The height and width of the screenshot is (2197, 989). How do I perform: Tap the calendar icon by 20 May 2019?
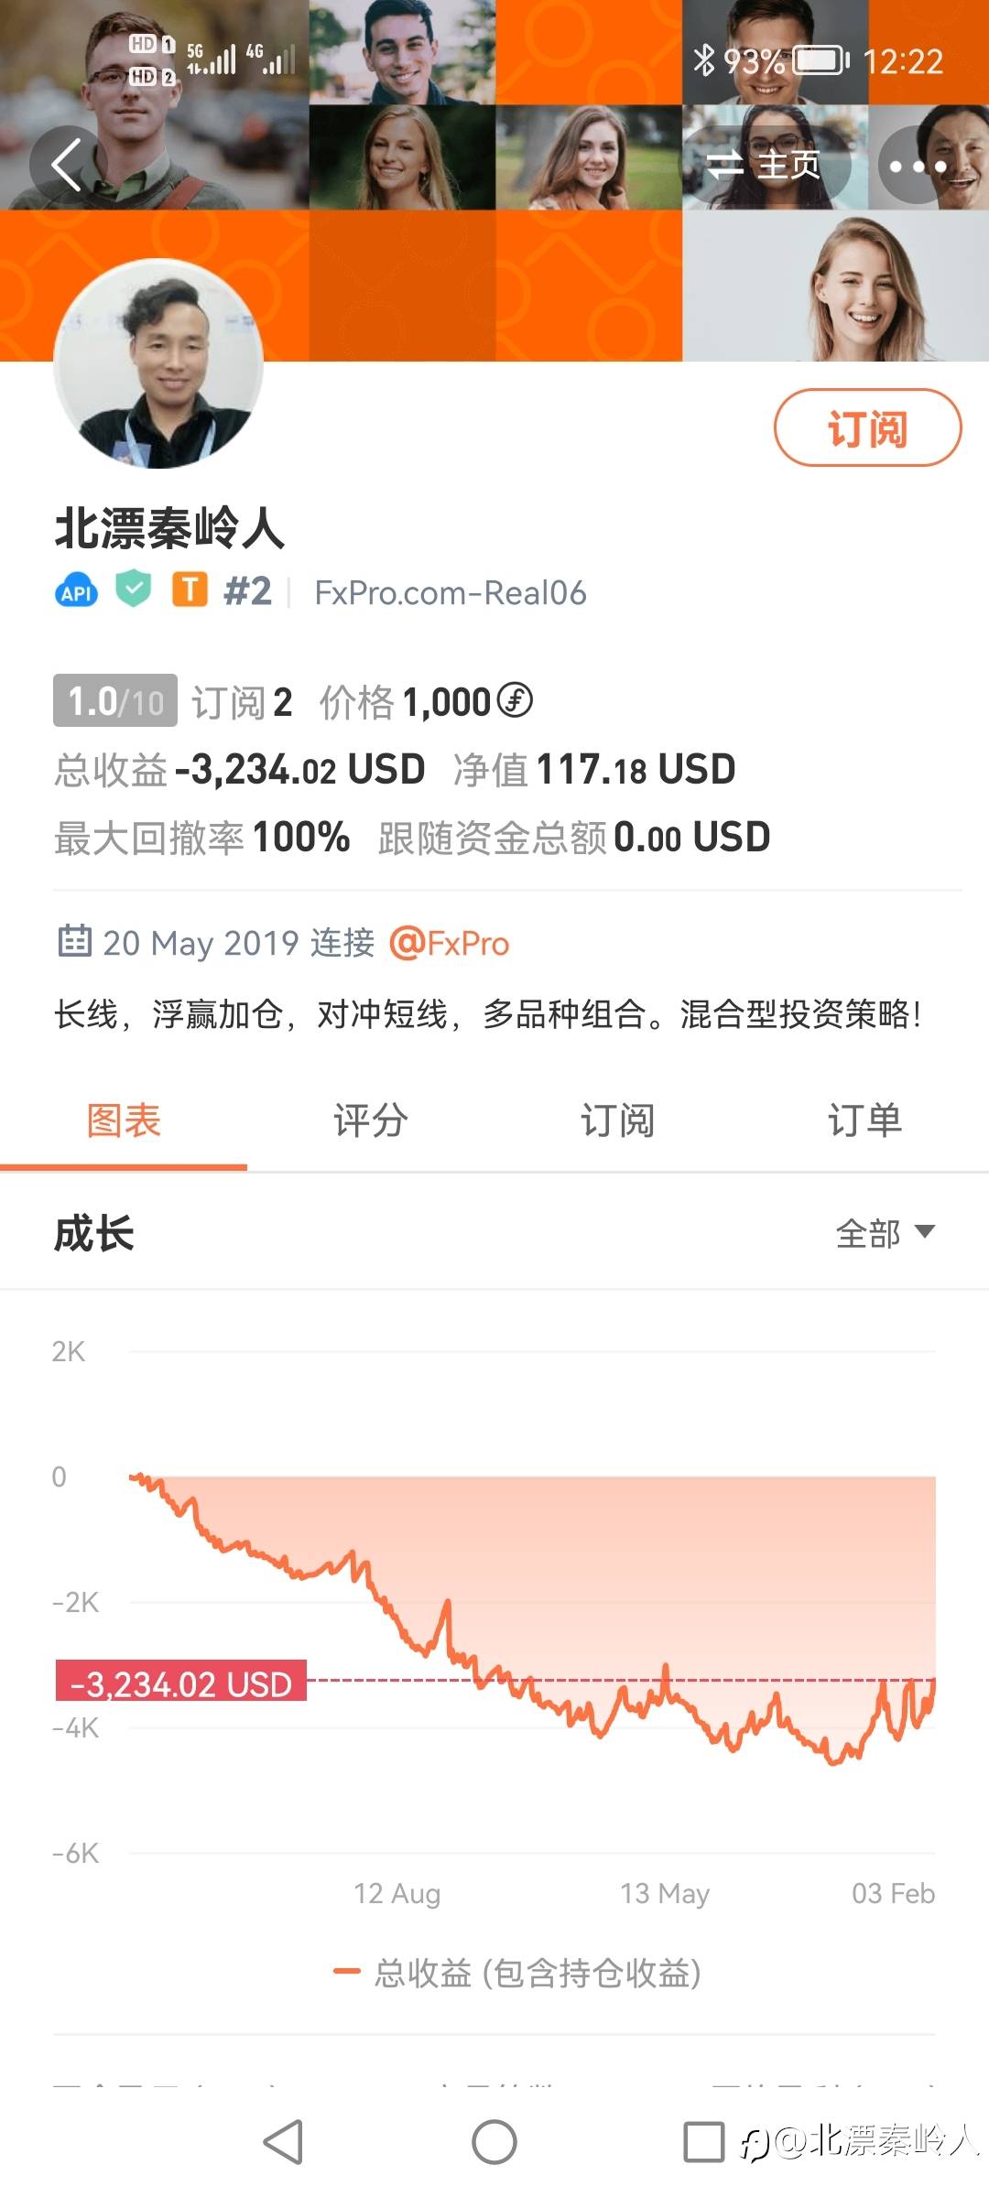pyautogui.click(x=74, y=941)
